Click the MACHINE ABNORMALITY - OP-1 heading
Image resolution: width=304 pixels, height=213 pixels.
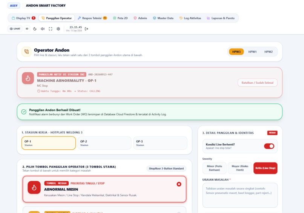[67, 80]
